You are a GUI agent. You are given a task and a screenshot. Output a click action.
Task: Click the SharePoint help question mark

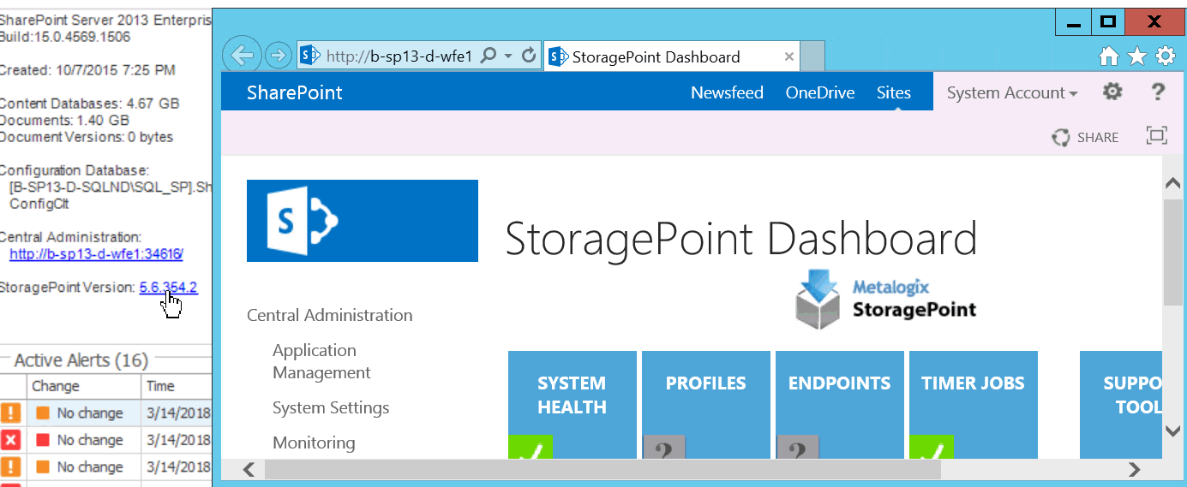tap(1158, 92)
